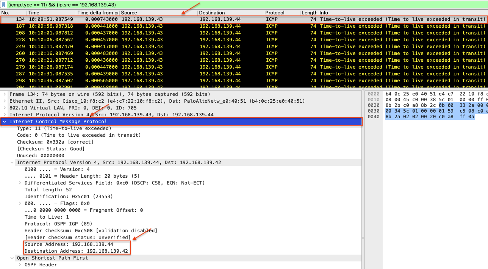Screen dimensions: 488x269
Task: Select the Source Address 192.168.139.44 field
Action: [69, 244]
